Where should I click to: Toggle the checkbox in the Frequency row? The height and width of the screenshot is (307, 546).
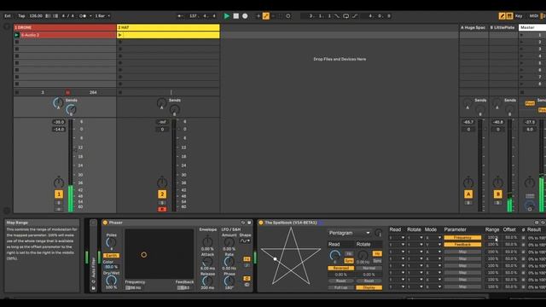click(x=523, y=238)
